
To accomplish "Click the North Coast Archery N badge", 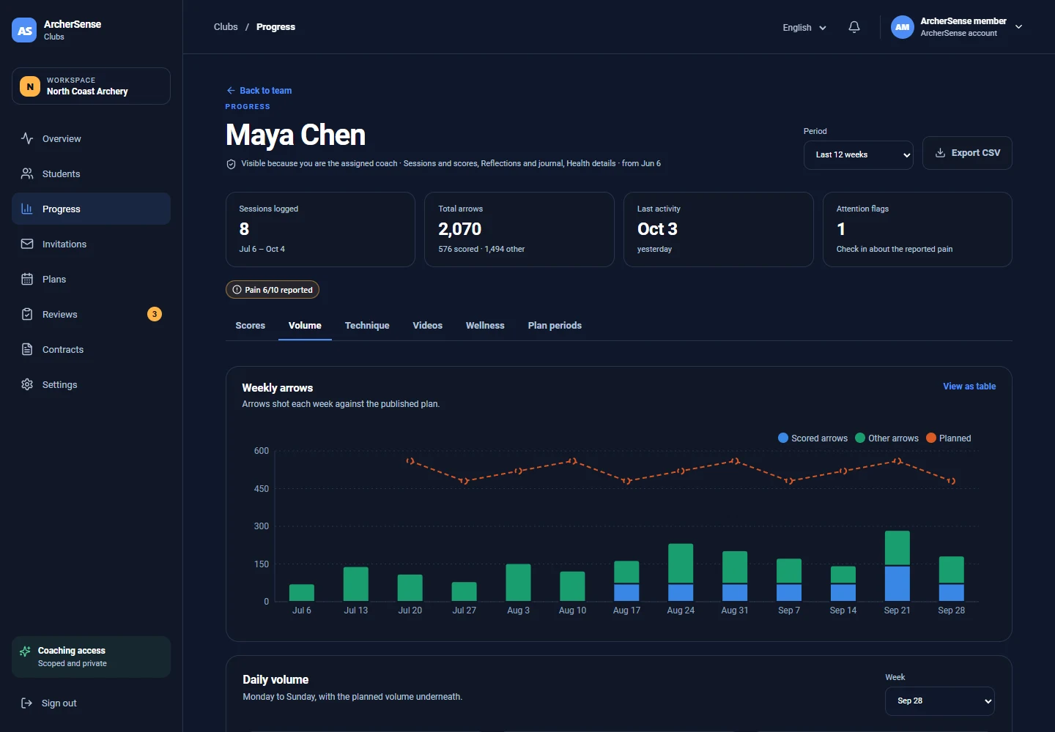I will tap(30, 86).
